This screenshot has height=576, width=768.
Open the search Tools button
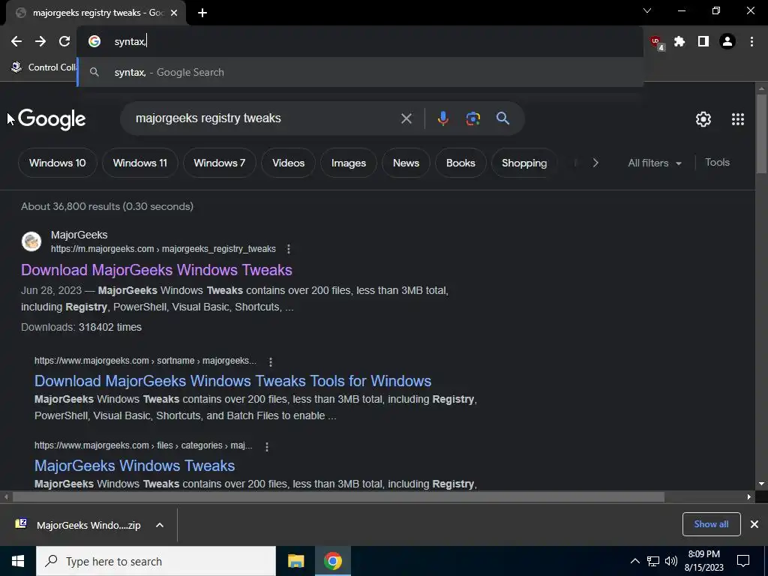pos(717,163)
